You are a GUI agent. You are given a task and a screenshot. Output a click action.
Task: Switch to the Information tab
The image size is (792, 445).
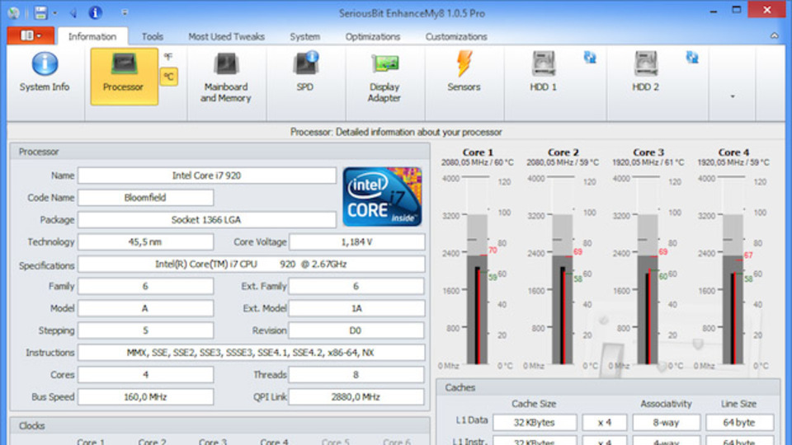point(92,36)
